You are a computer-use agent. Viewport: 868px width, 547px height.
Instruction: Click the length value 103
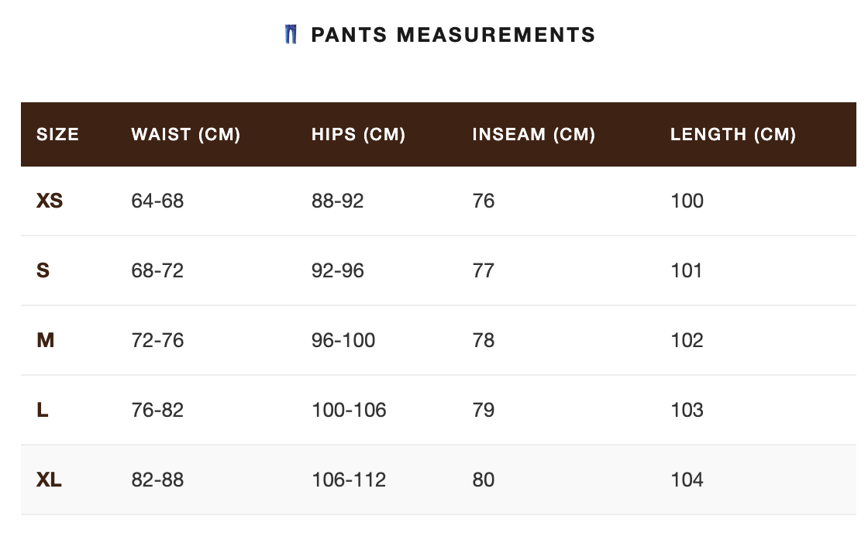click(687, 411)
